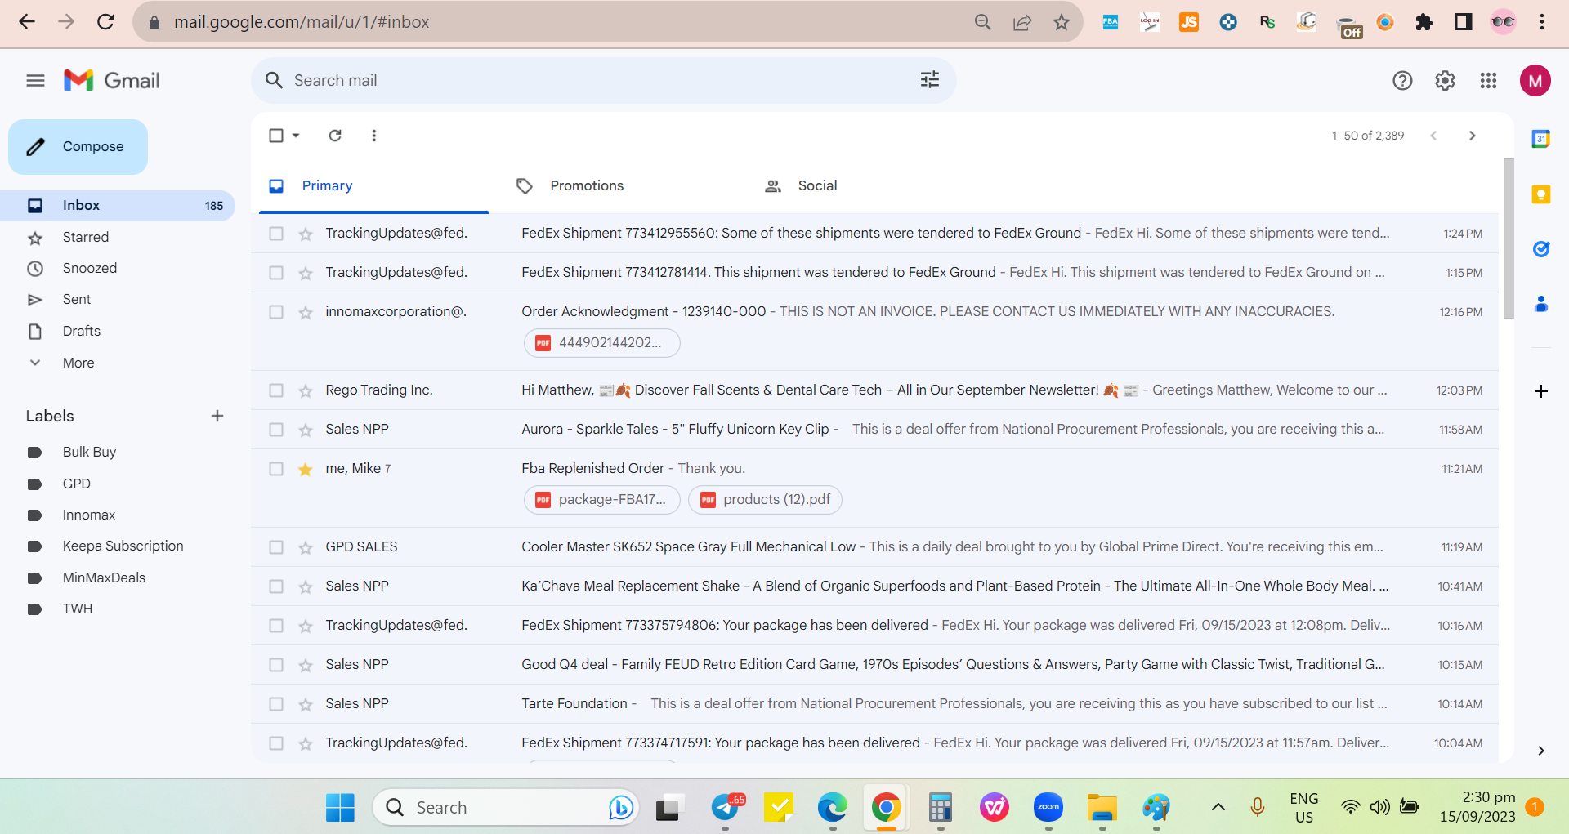Viewport: 1569px width, 834px height.
Task: Open File Explorer from the taskbar
Action: pyautogui.click(x=1102, y=808)
